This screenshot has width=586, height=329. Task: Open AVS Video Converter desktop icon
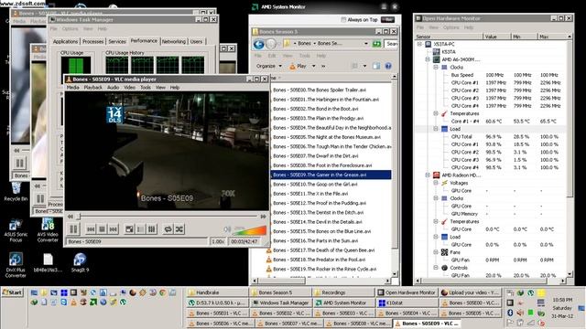click(x=48, y=230)
